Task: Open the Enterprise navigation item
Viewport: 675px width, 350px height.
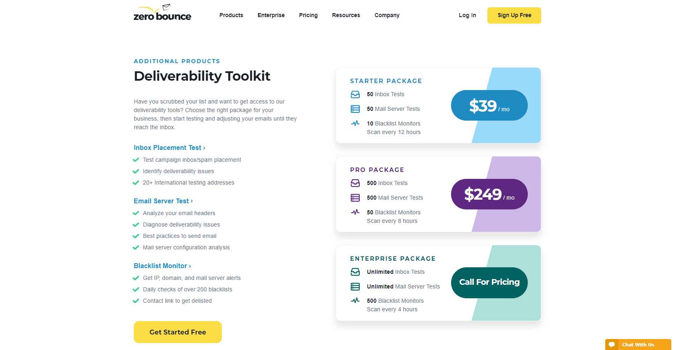Action: 271,15
